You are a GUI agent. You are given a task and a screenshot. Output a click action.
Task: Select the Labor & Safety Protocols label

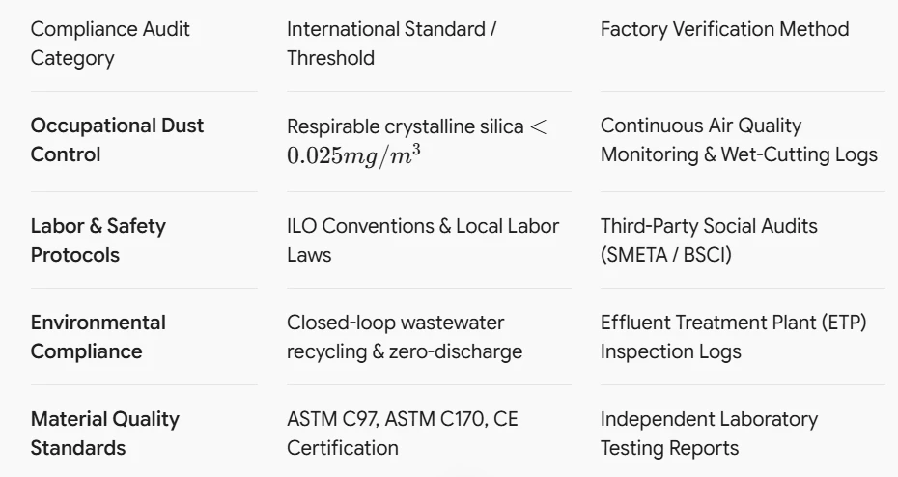98,240
